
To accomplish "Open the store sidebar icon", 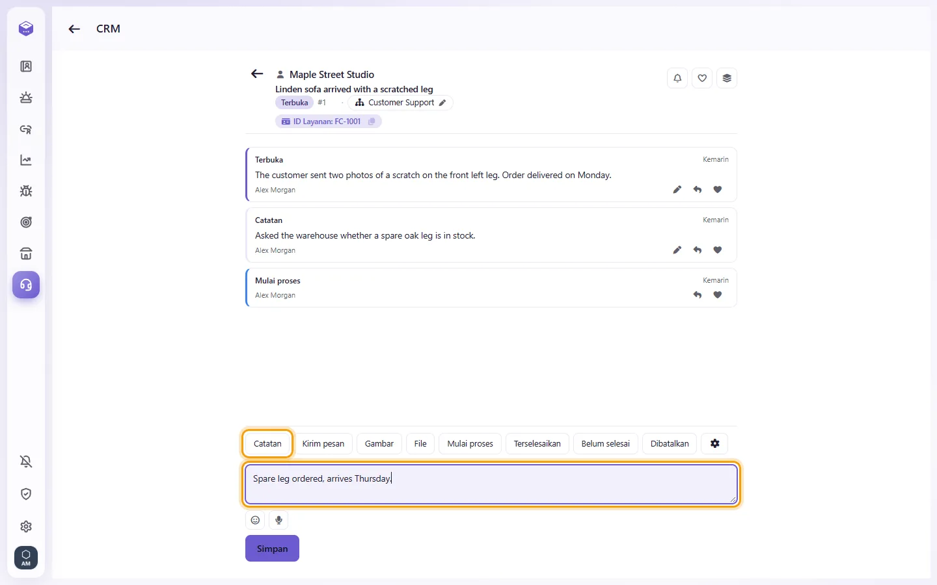I will (26, 253).
